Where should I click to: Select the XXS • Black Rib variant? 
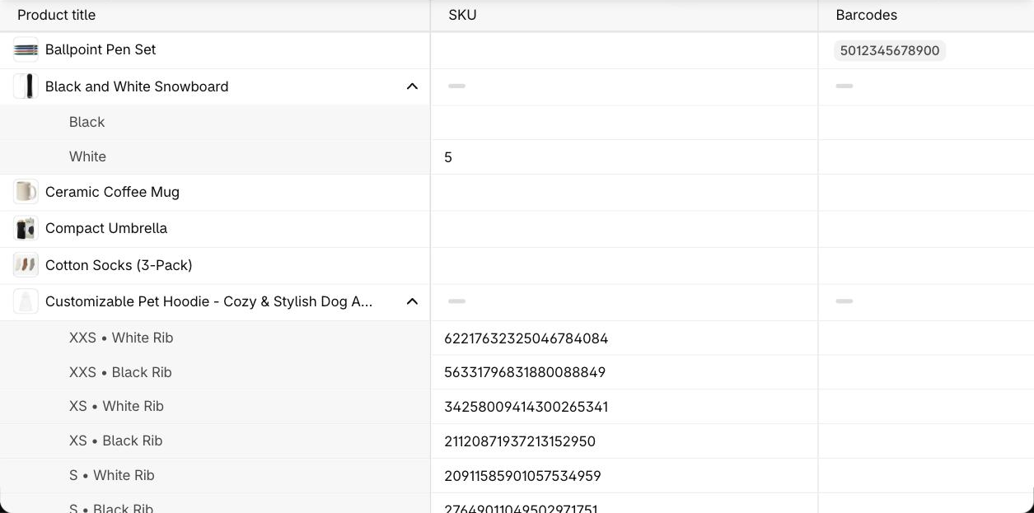(215, 372)
